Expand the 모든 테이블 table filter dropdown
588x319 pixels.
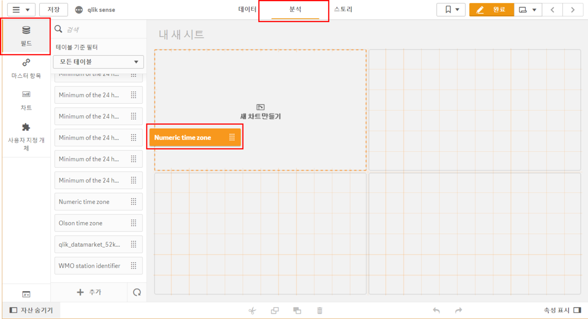tap(98, 62)
